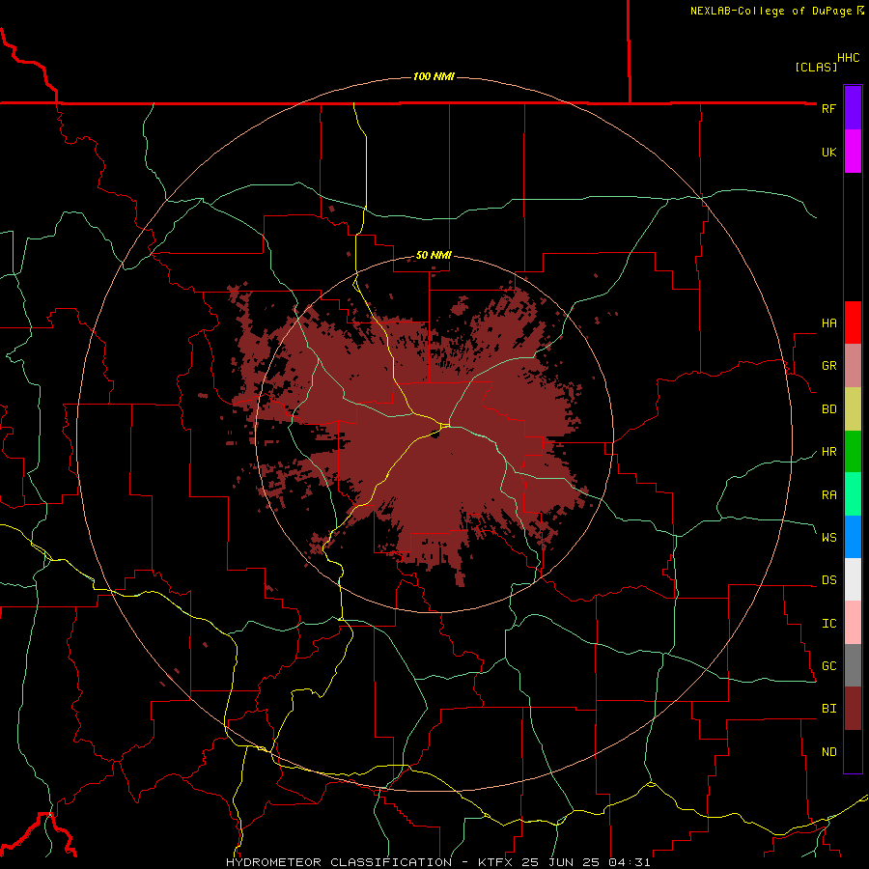Click the HA legend label
The width and height of the screenshot is (869, 869).
(828, 323)
